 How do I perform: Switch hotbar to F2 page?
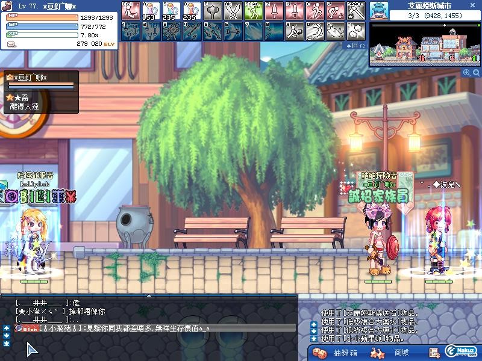click(362, 46)
